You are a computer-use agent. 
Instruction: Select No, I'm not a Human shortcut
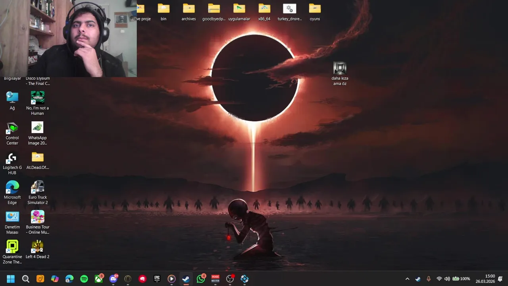click(x=37, y=103)
